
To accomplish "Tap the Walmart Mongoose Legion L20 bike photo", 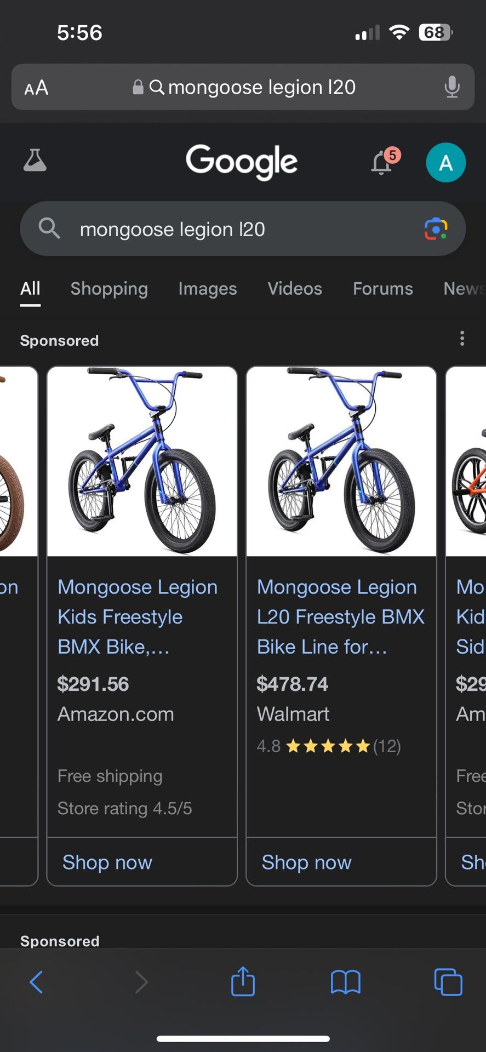I will (x=341, y=460).
